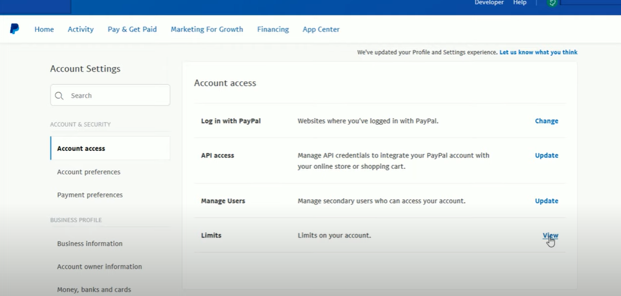Click 'Limits on your account.' description
This screenshot has width=621, height=296.
tap(334, 235)
